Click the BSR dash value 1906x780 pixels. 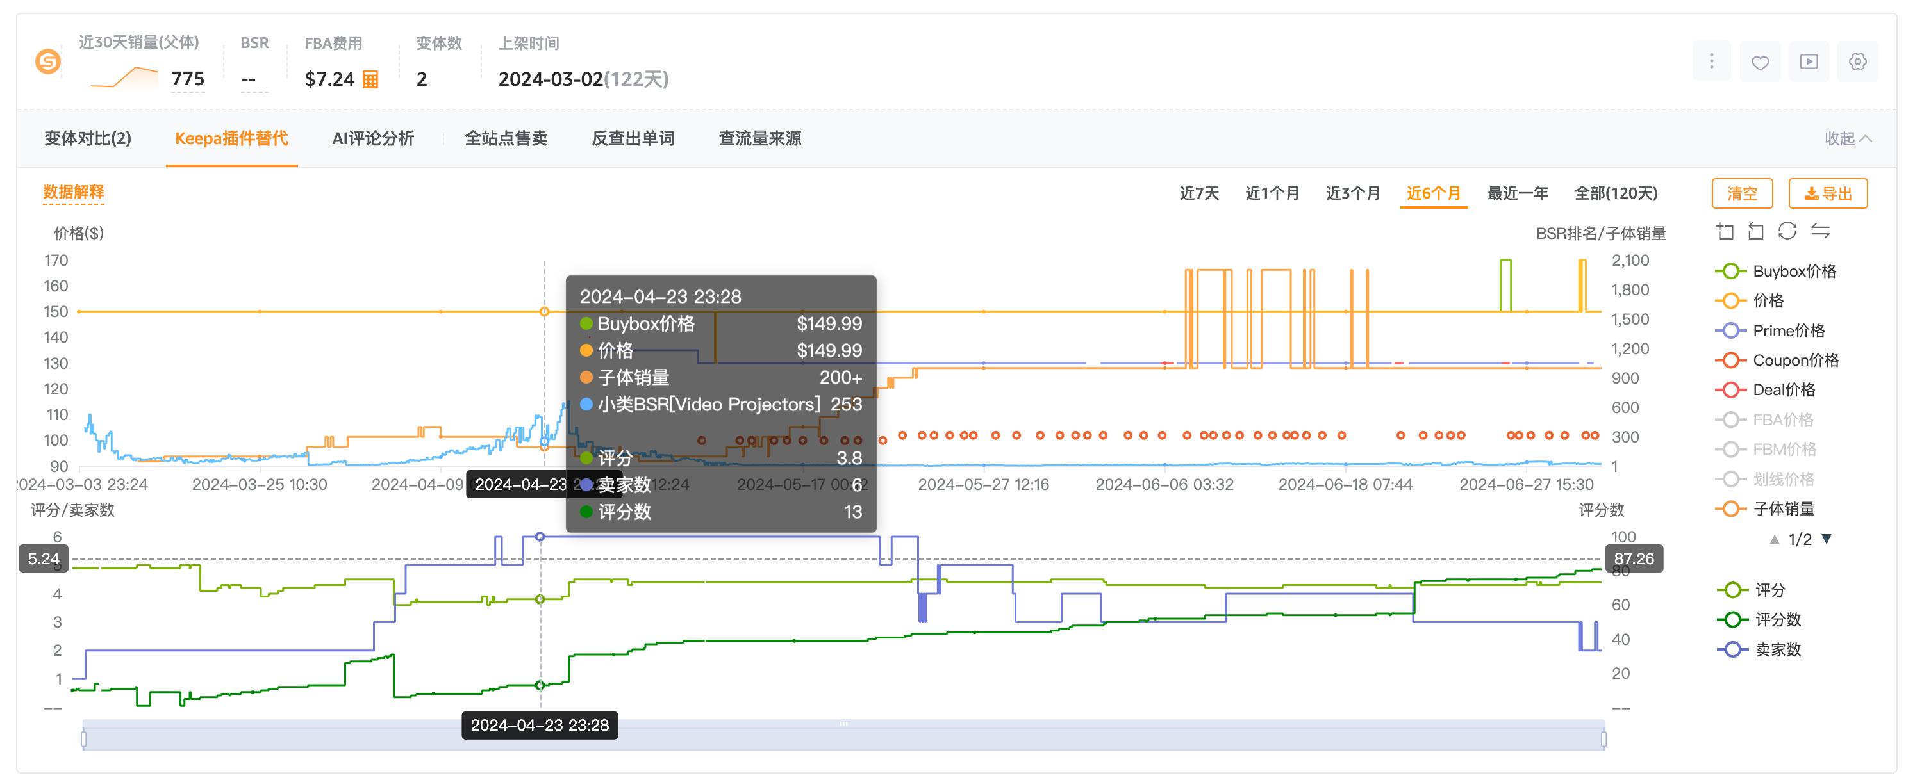(249, 79)
